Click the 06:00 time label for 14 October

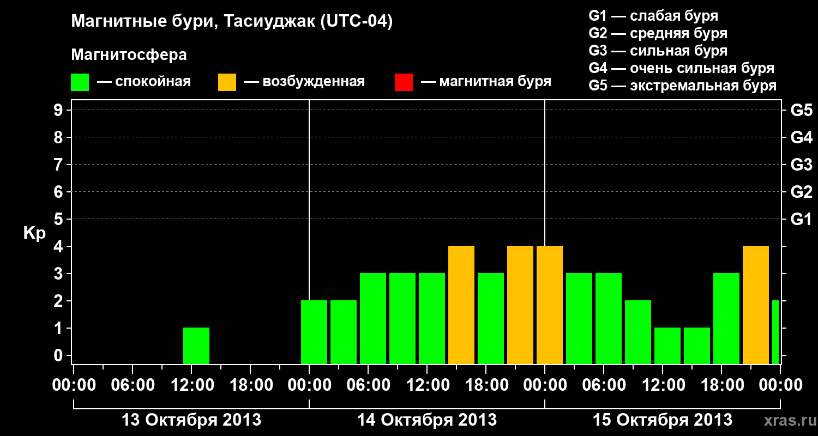point(368,385)
